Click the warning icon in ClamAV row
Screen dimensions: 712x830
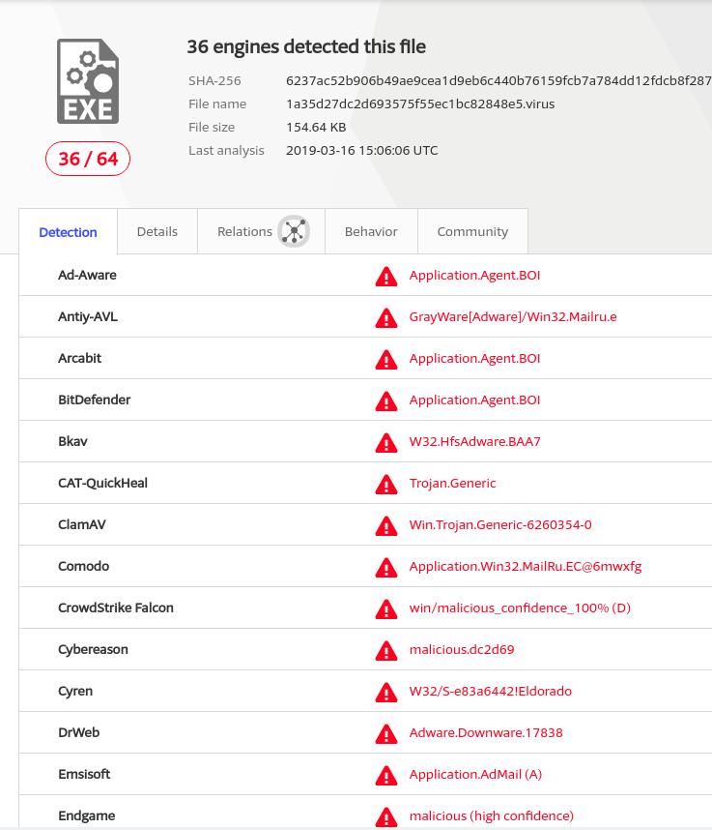click(386, 526)
